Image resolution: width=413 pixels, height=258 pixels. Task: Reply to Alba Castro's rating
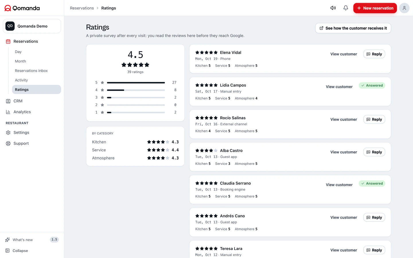click(374, 152)
